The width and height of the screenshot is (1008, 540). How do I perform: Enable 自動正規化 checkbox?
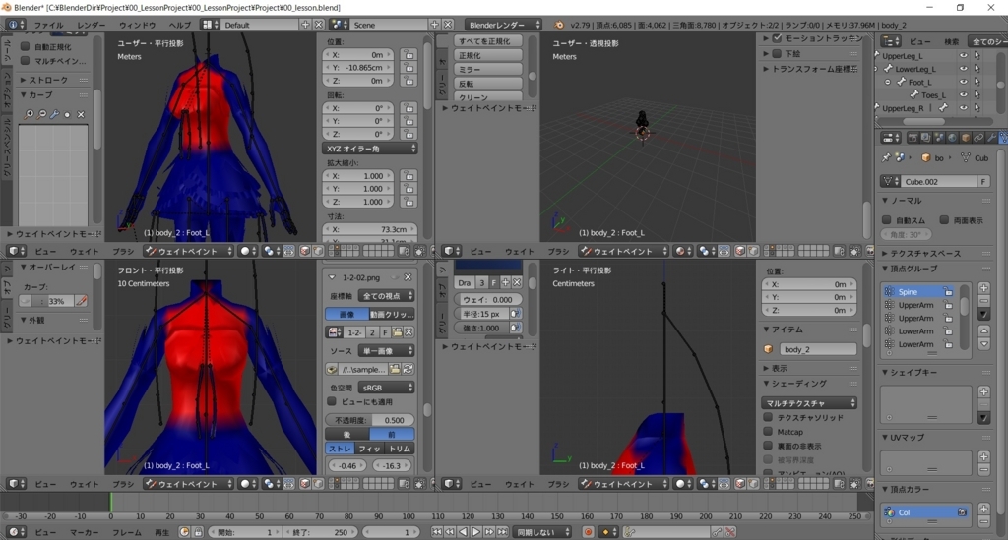tap(25, 46)
